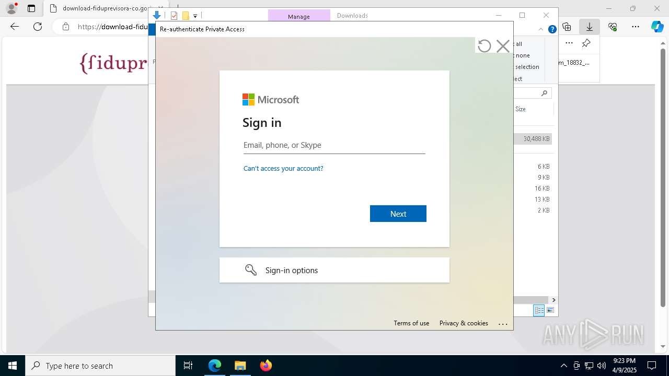The height and width of the screenshot is (376, 669).
Task: Expand the Quick Access Toolbar dropdown in Explorer
Action: pos(195,16)
